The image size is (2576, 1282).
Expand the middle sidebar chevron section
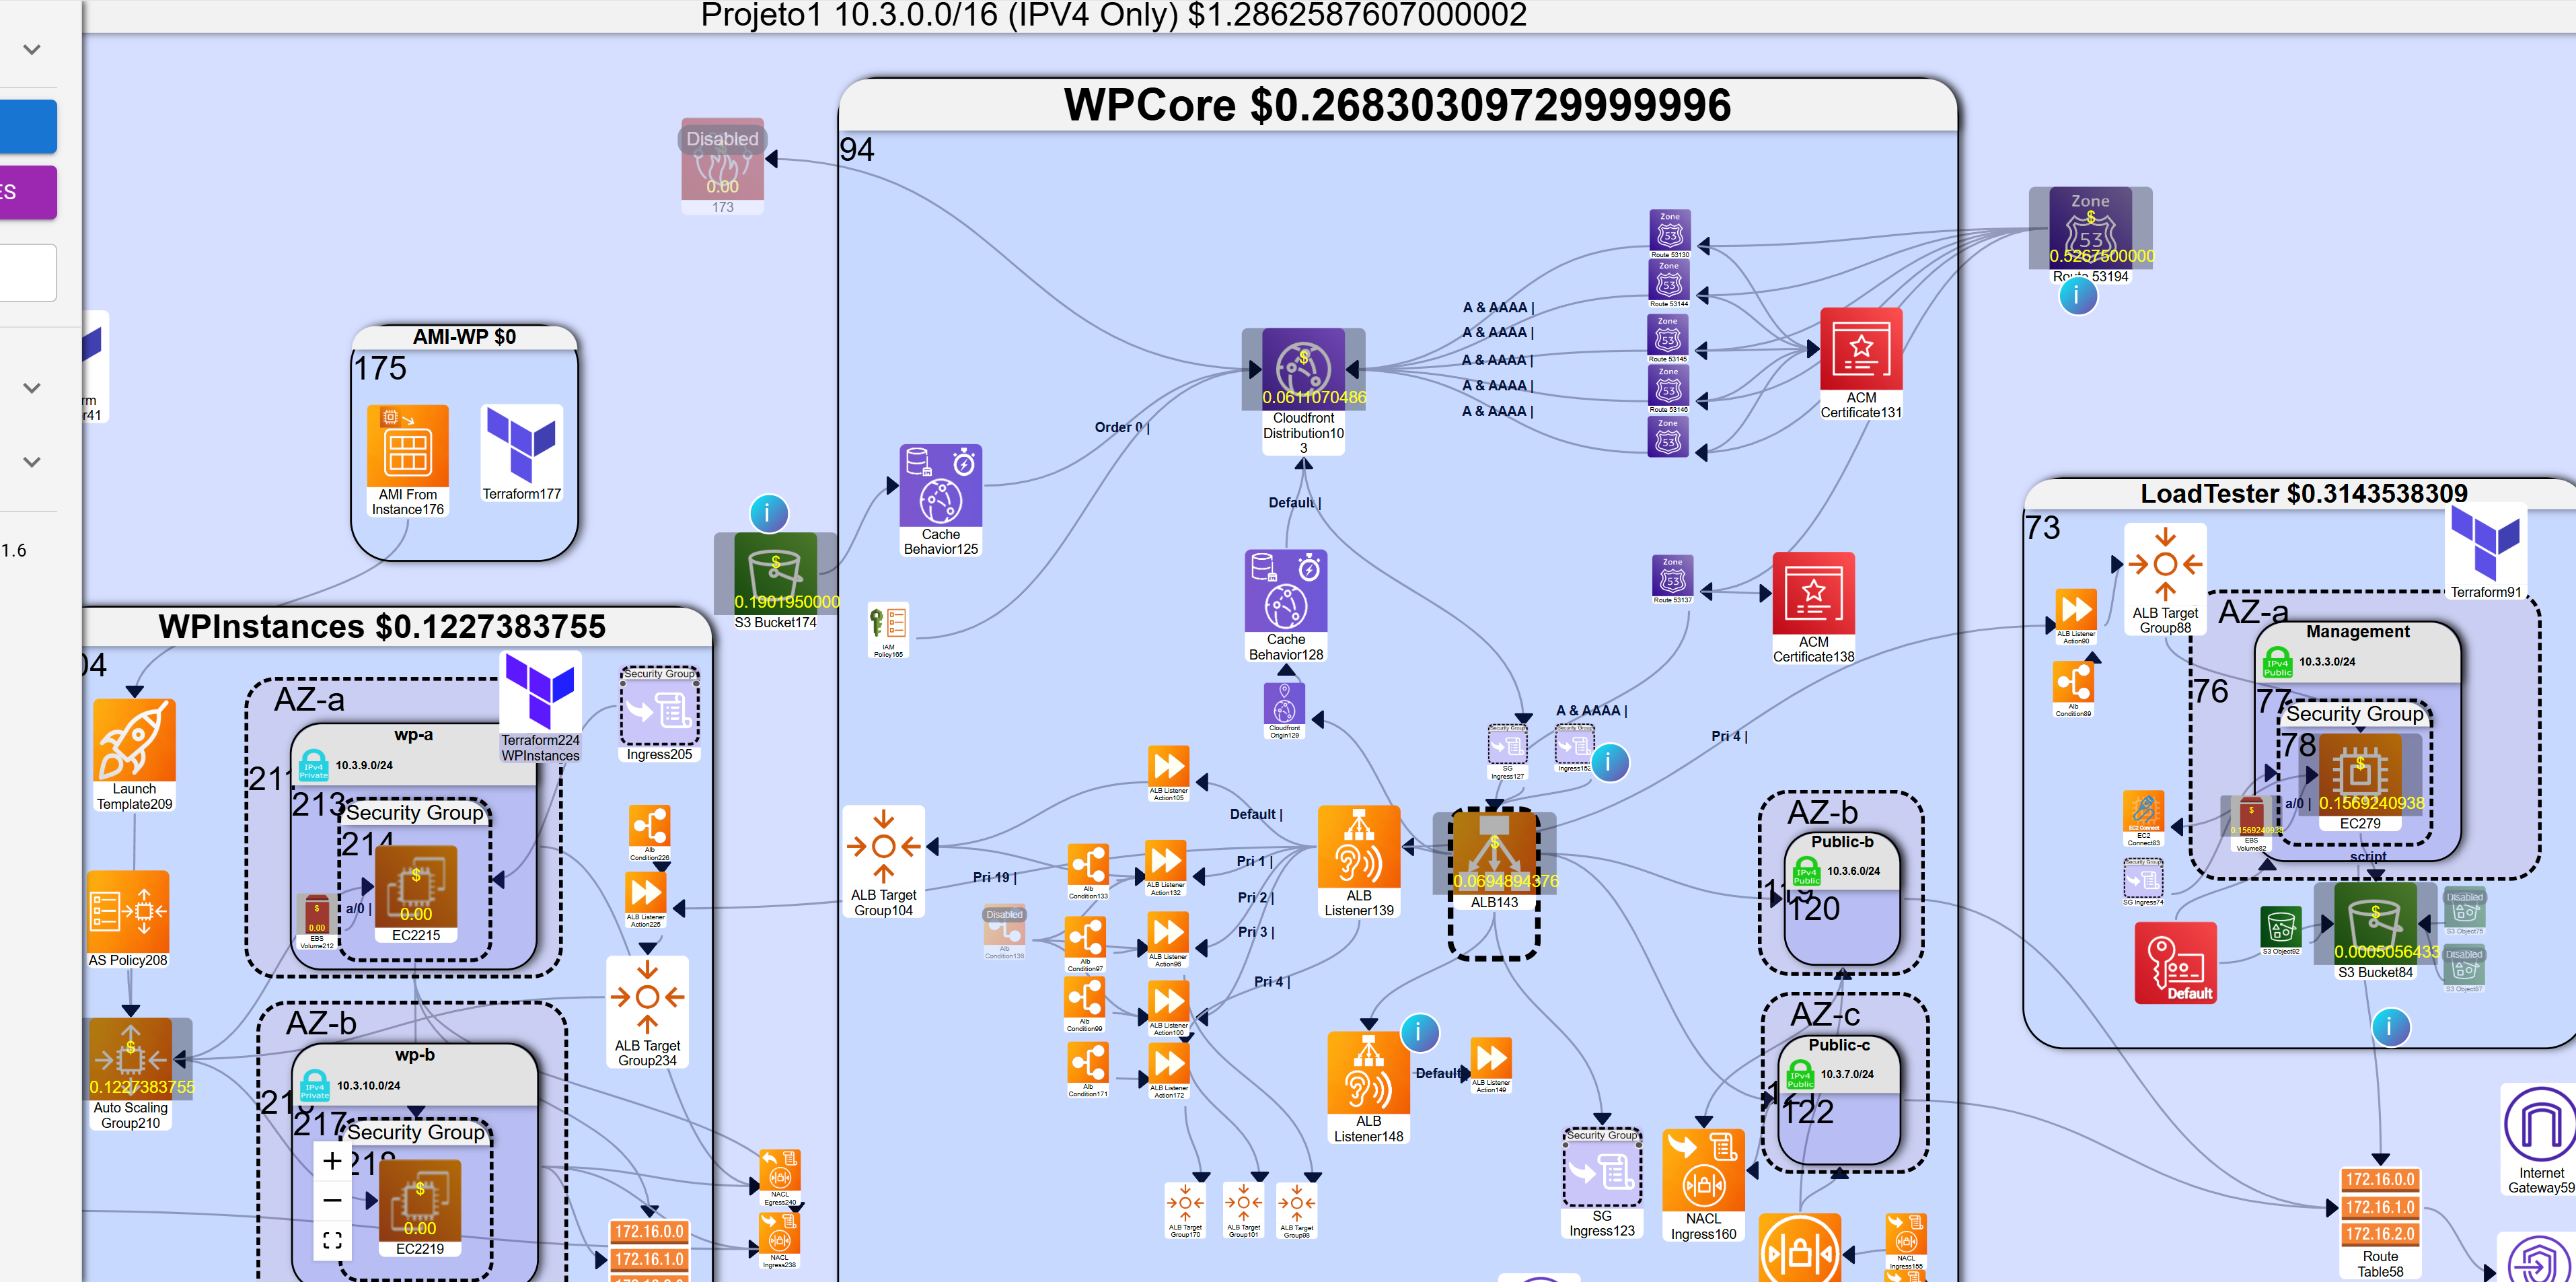coord(32,387)
